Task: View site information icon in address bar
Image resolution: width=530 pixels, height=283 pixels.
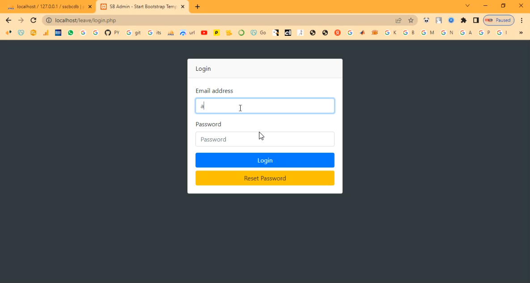Action: click(49, 20)
